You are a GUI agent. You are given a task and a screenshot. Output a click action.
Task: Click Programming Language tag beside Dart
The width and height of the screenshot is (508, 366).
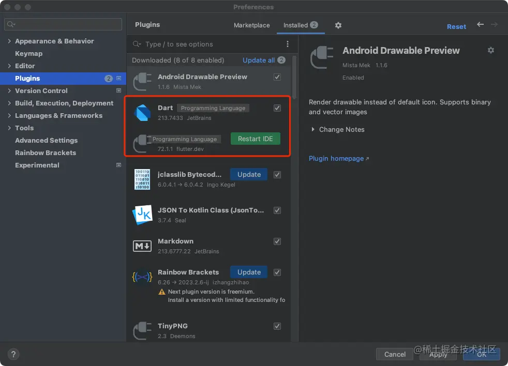(213, 108)
